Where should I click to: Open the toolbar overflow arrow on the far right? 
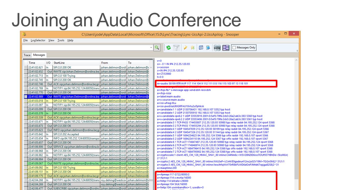pyautogui.click(x=297, y=51)
